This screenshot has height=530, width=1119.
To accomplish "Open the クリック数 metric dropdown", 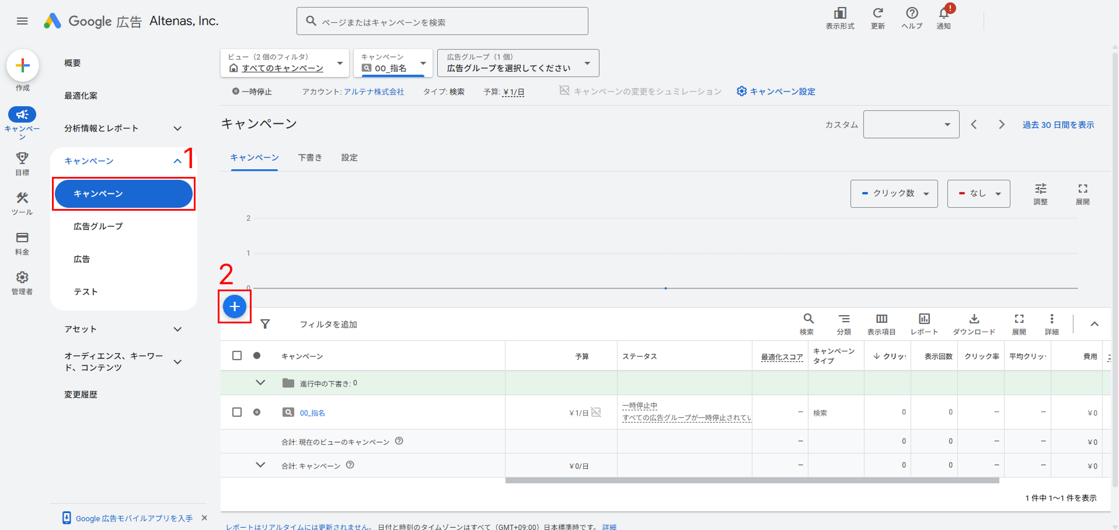I will pos(894,194).
